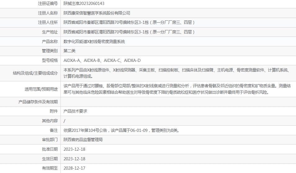Select management class value 第二类

point(70,51)
